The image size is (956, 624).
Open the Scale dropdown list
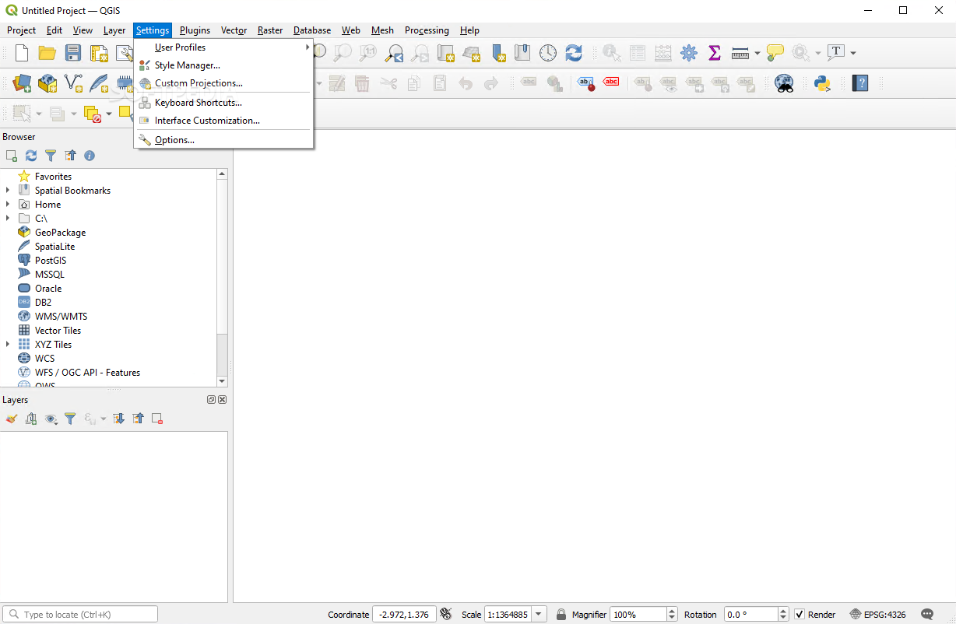click(x=540, y=615)
